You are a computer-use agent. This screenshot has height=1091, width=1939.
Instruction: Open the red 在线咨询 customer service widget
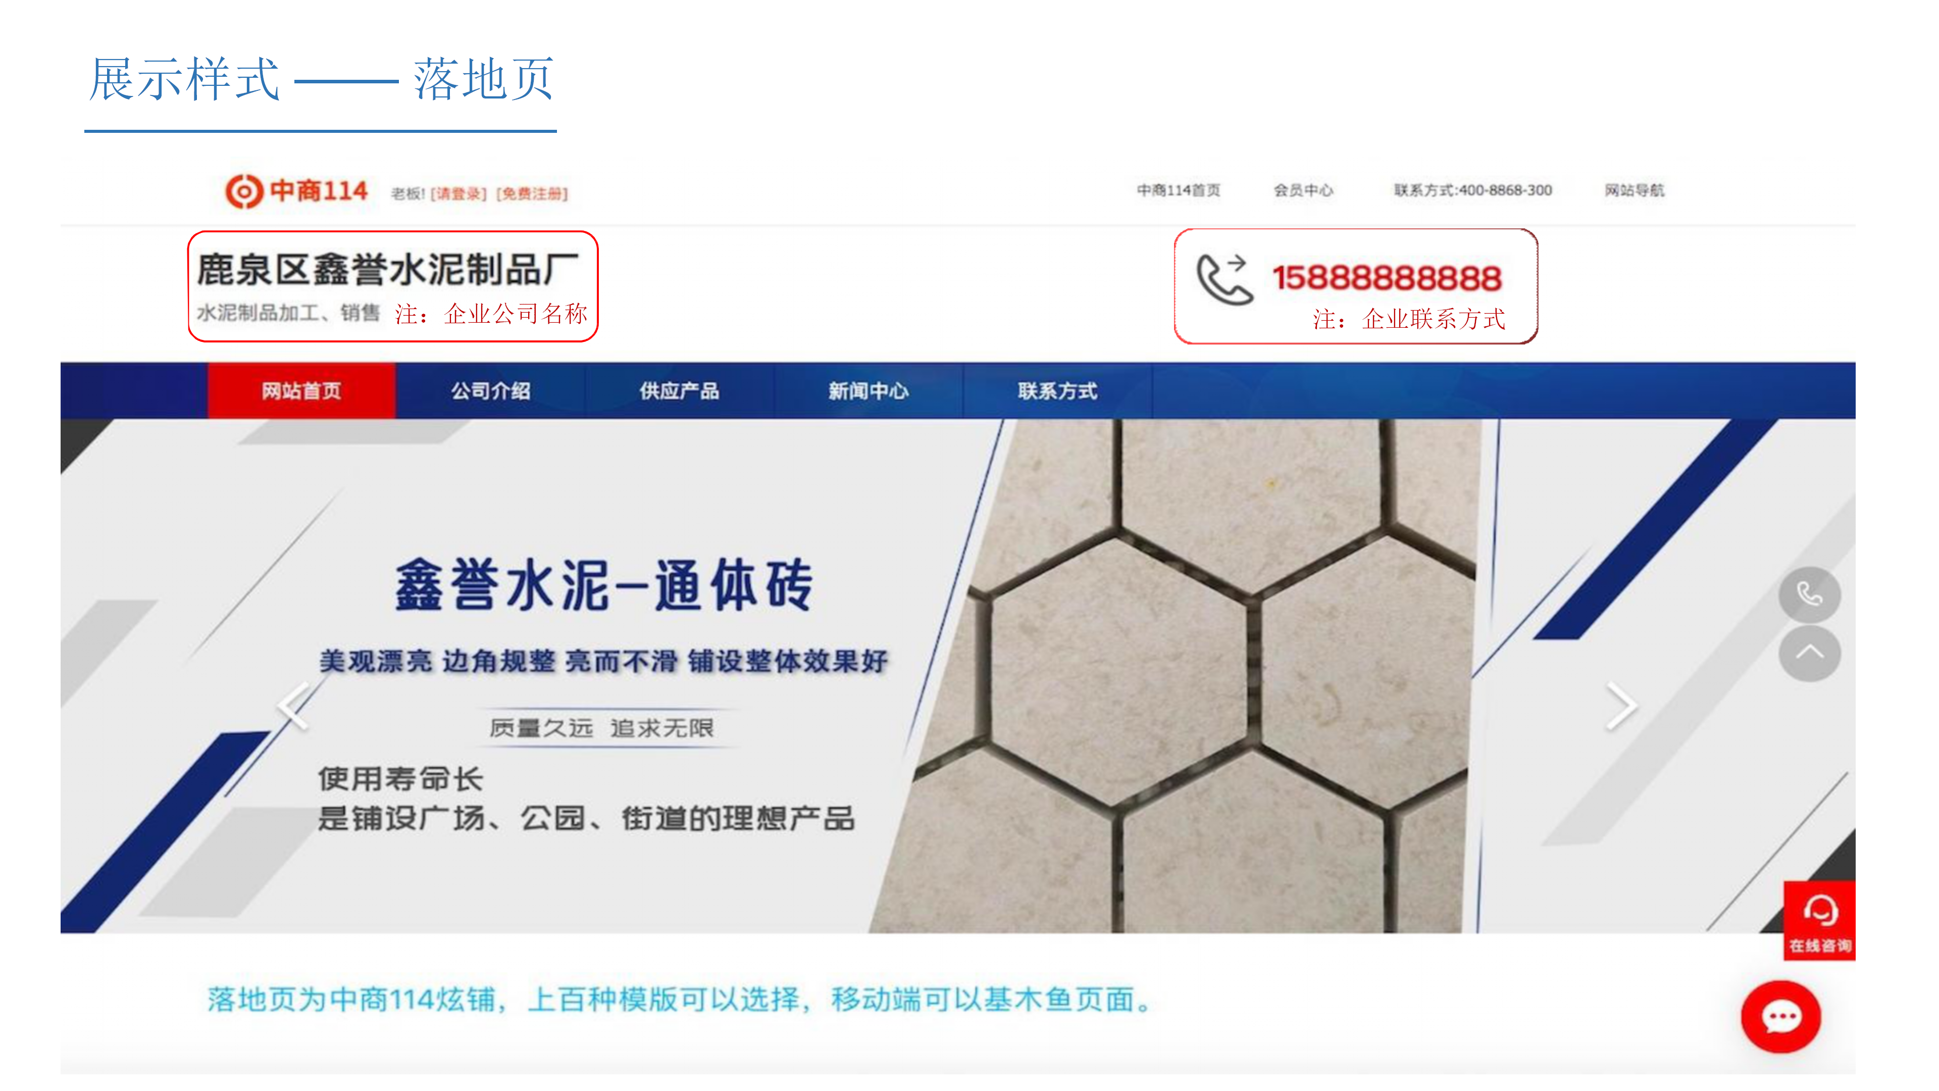tap(1819, 920)
